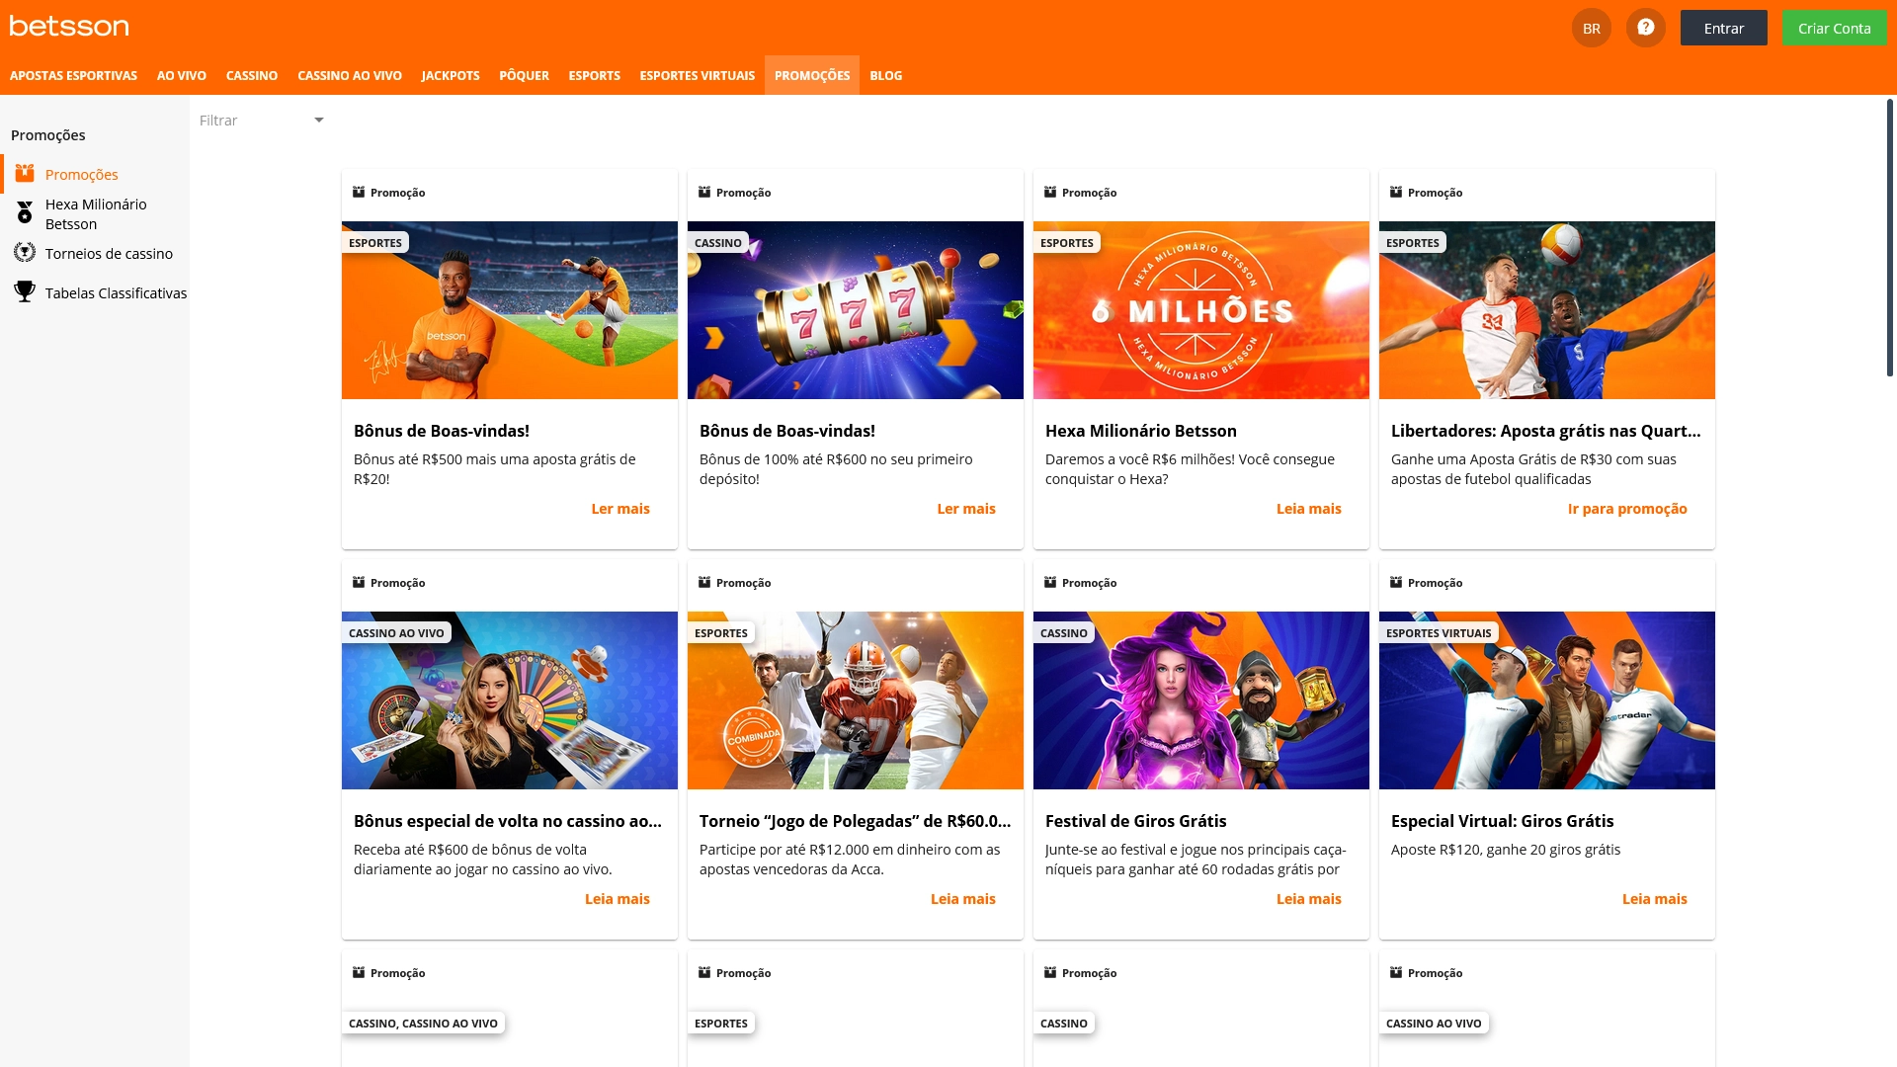1897x1067 pixels.
Task: Click Leia mais on Especial Virtual card
Action: pos(1655,898)
